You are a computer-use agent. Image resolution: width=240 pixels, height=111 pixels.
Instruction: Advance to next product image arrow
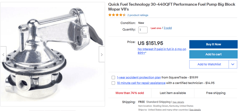click(102, 54)
